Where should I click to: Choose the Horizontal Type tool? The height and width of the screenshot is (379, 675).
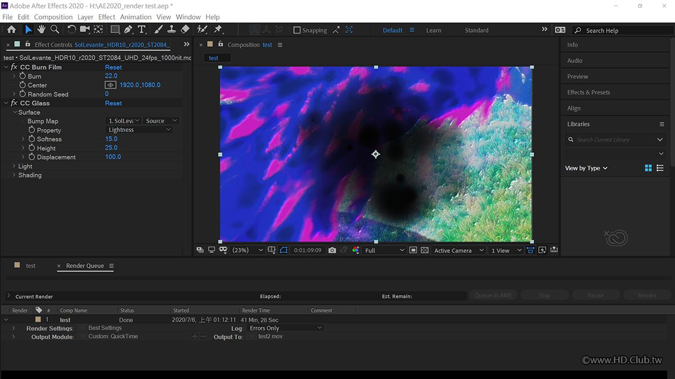click(x=142, y=30)
